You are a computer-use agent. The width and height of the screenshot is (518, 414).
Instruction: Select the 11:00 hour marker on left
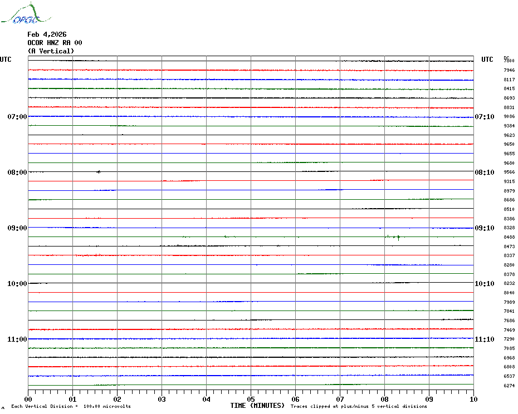pyautogui.click(x=17, y=339)
